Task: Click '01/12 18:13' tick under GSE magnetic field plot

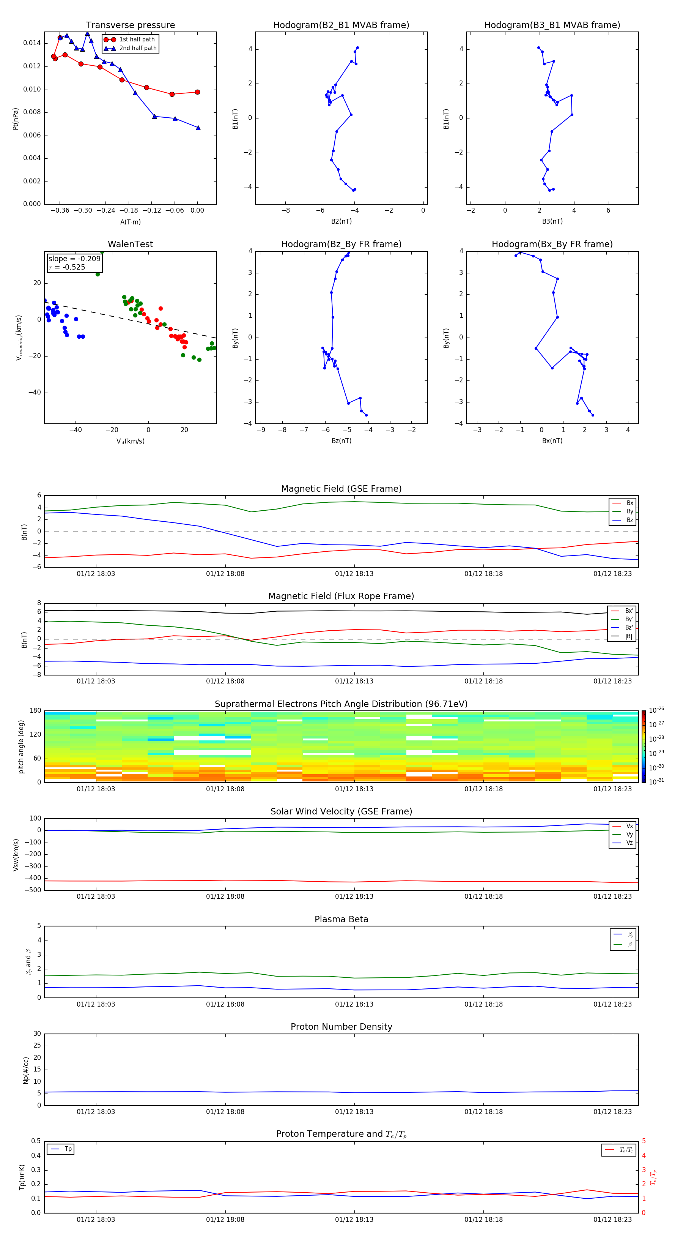Action: click(354, 573)
